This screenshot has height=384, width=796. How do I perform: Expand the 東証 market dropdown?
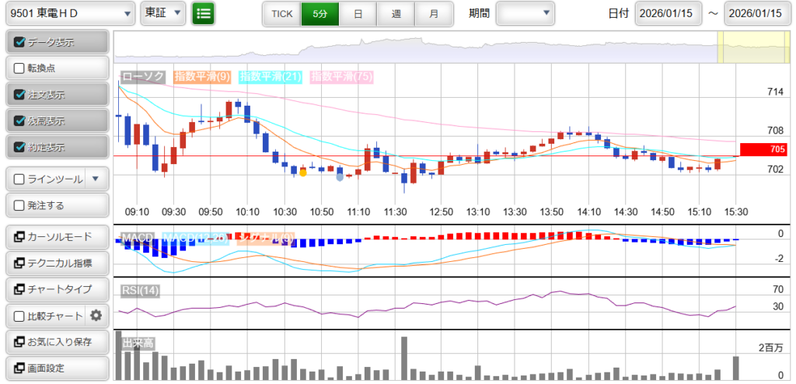coord(164,13)
